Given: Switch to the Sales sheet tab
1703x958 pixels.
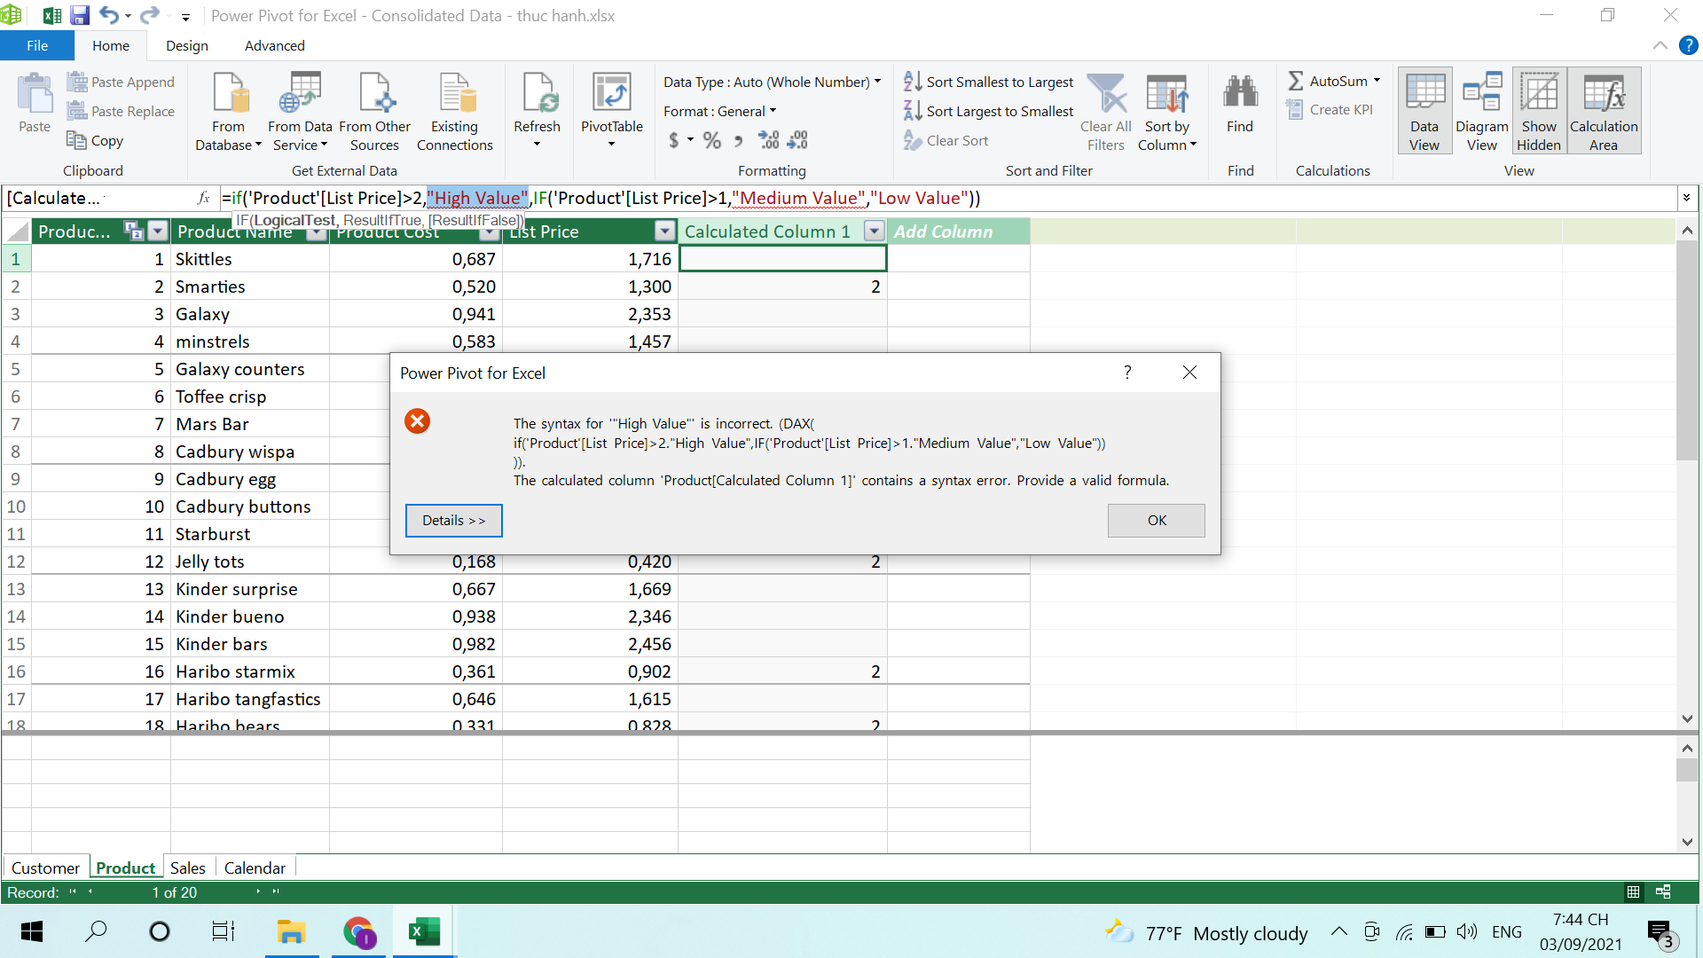Looking at the screenshot, I should point(187,868).
